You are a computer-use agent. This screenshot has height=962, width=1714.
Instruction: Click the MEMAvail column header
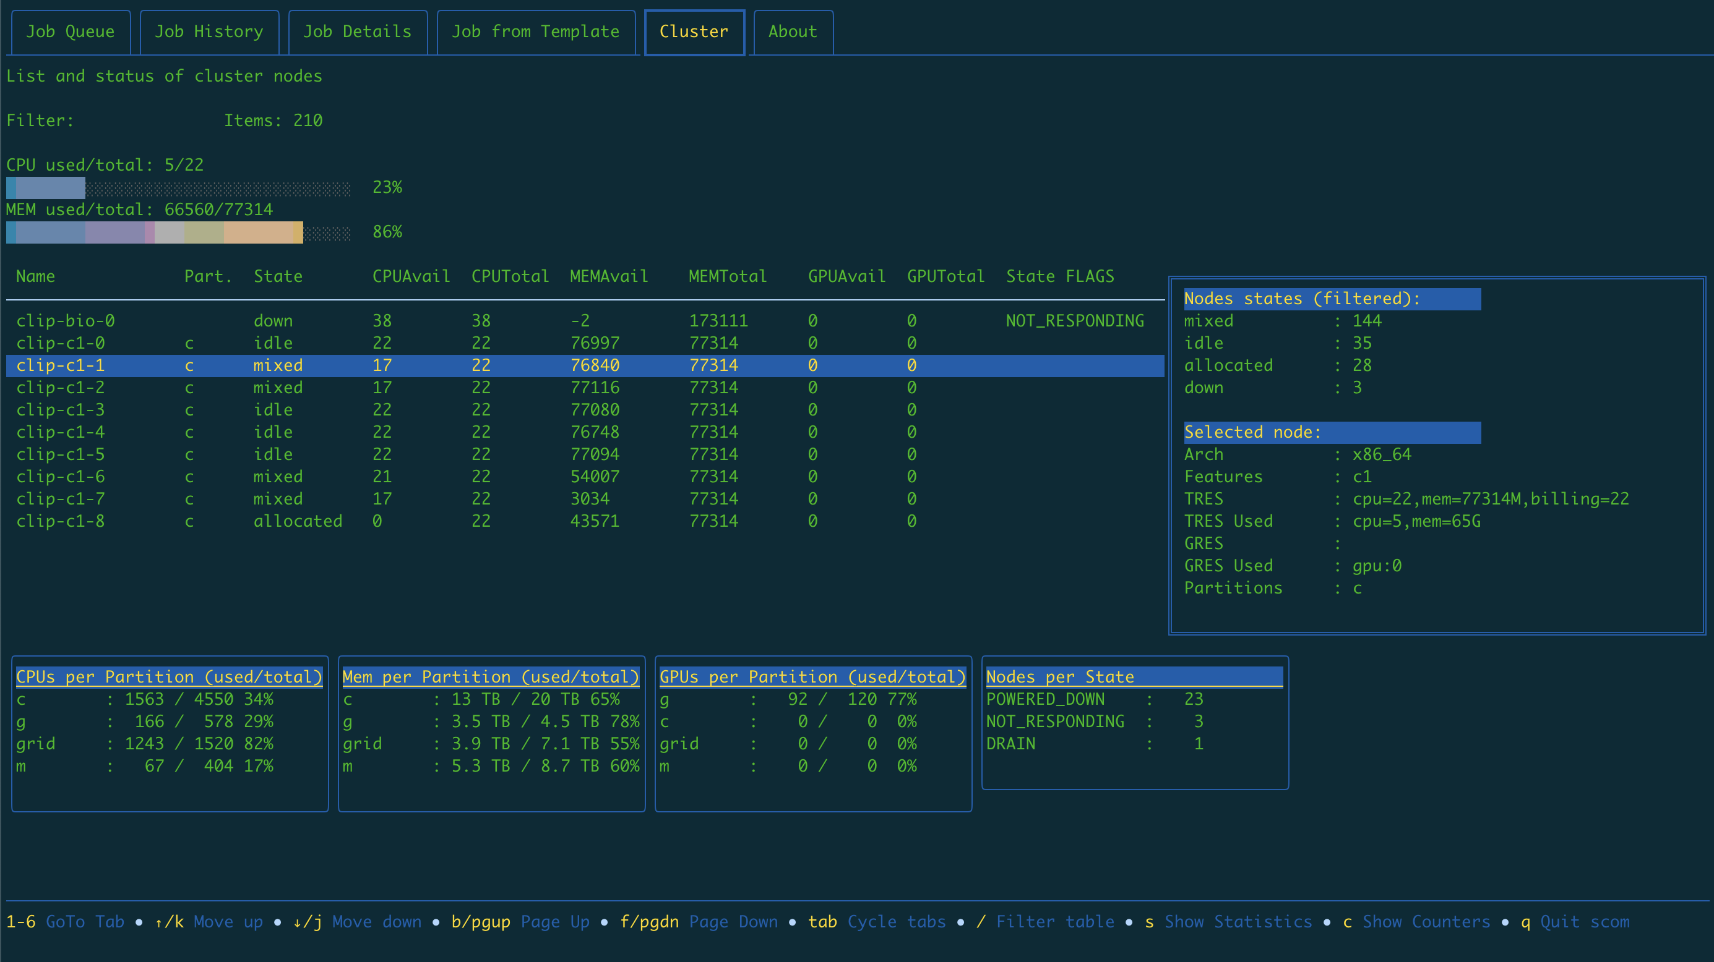click(608, 276)
